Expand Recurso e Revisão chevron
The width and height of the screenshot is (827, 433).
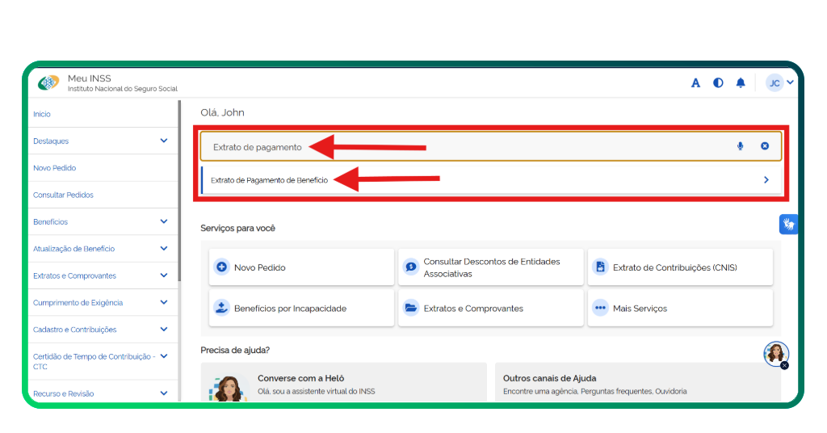pyautogui.click(x=163, y=393)
